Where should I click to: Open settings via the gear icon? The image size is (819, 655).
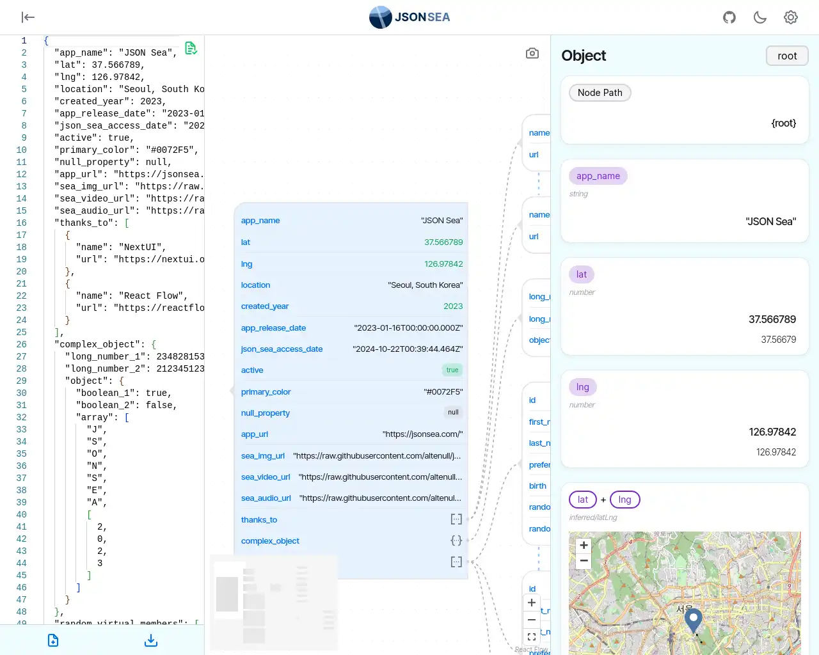(791, 17)
